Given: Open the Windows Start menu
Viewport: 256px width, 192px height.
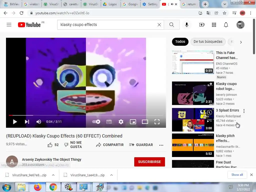Looking at the screenshot, I should tap(6, 187).
